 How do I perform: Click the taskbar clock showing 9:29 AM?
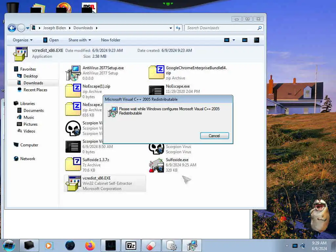pos(319,246)
